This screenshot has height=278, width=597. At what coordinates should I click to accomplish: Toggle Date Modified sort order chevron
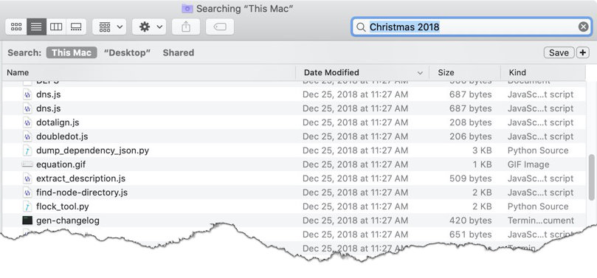click(420, 73)
